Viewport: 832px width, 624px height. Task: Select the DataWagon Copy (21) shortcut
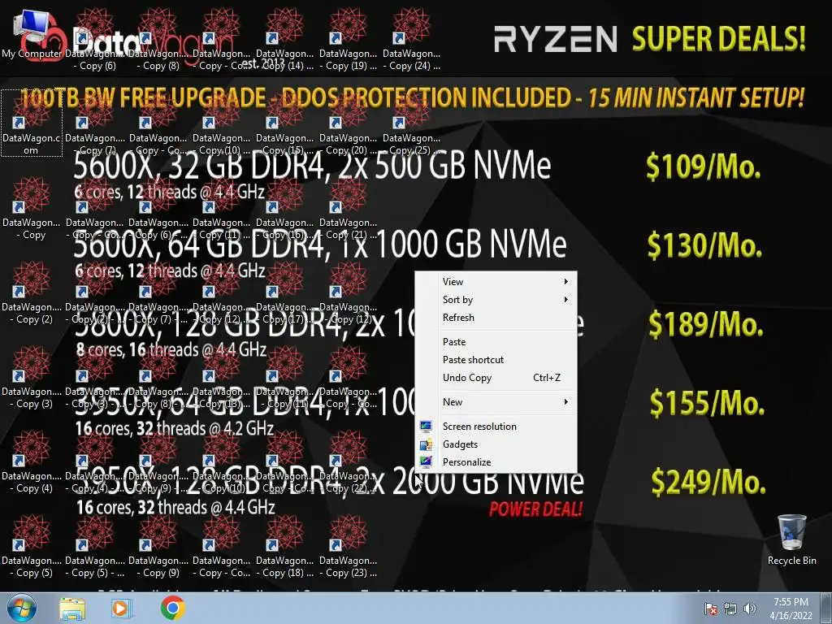(348, 208)
